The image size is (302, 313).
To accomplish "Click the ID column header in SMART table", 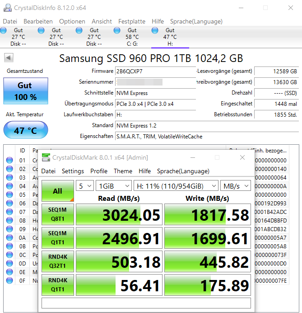I will (x=22, y=151).
